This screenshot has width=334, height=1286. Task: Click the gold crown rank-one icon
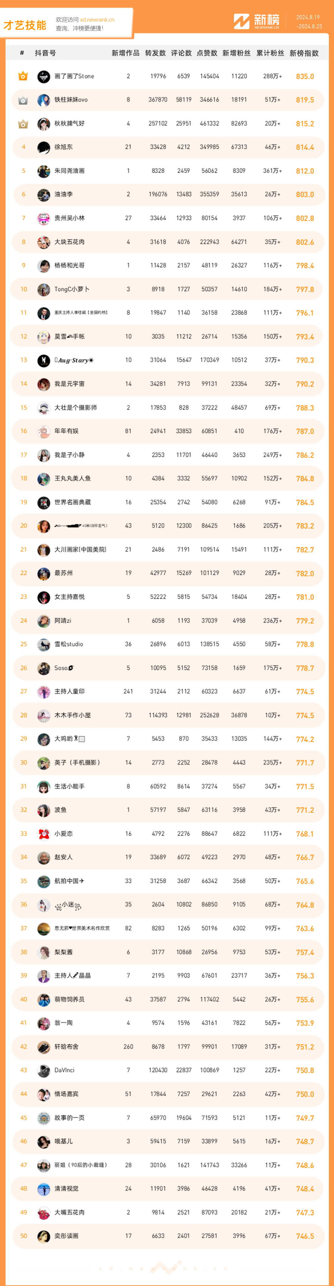pyautogui.click(x=23, y=76)
